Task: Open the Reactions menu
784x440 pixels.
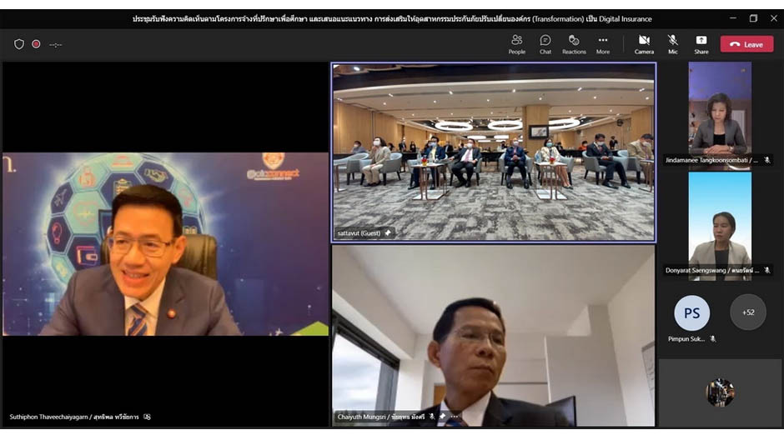Action: [574, 44]
